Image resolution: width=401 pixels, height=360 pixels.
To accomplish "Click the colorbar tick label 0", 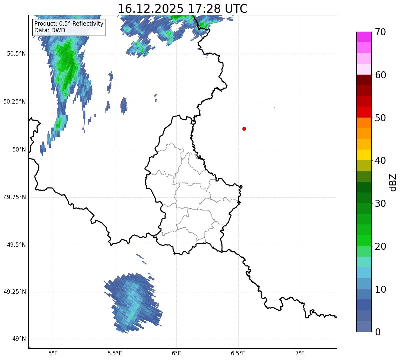I will 377,332.
